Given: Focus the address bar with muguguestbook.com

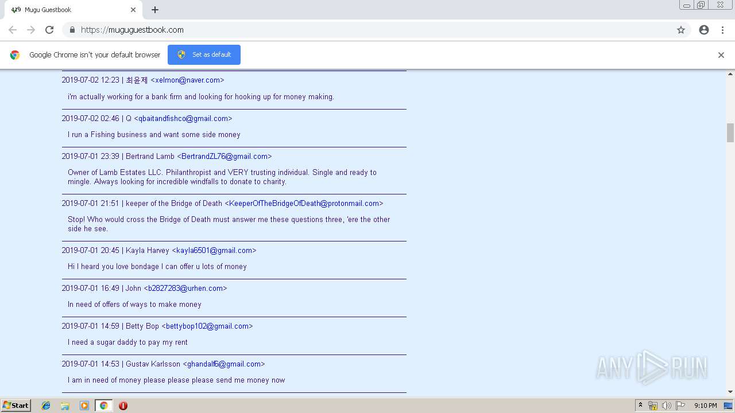Looking at the screenshot, I should point(367,30).
